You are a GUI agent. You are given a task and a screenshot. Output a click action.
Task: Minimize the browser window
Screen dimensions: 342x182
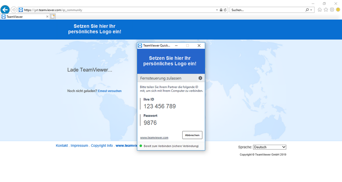313,3
